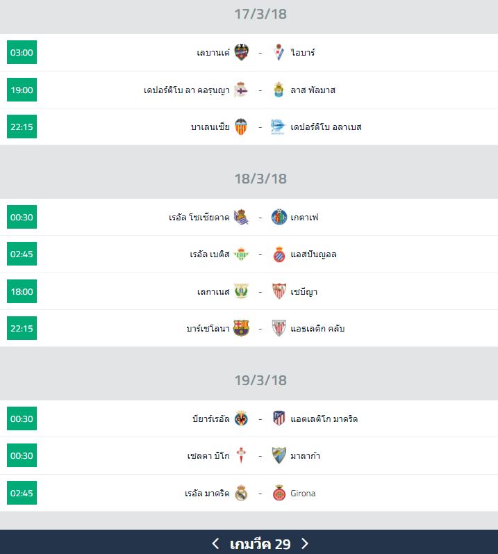Image resolution: width=498 pixels, height=554 pixels.
Task: Open the บาร์เซโลนา team link
Action: (206, 328)
